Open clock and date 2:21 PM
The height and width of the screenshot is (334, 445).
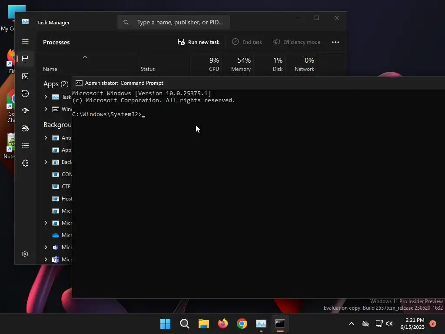tap(412, 324)
